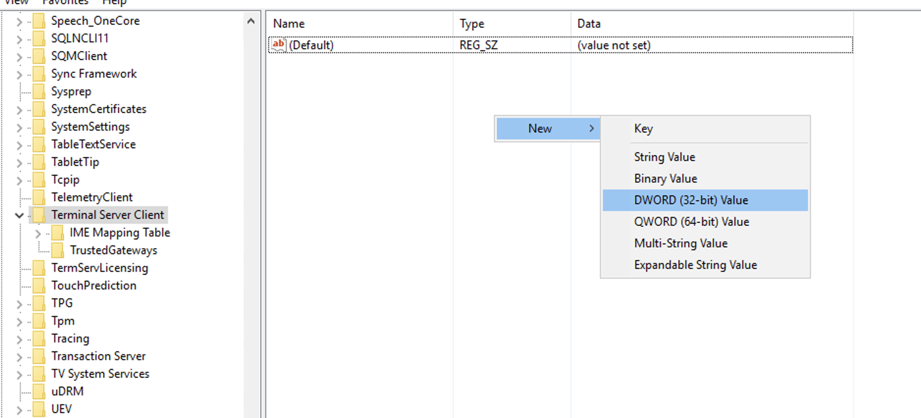The image size is (921, 418).
Task: Create a new Key from submenu
Action: point(643,129)
